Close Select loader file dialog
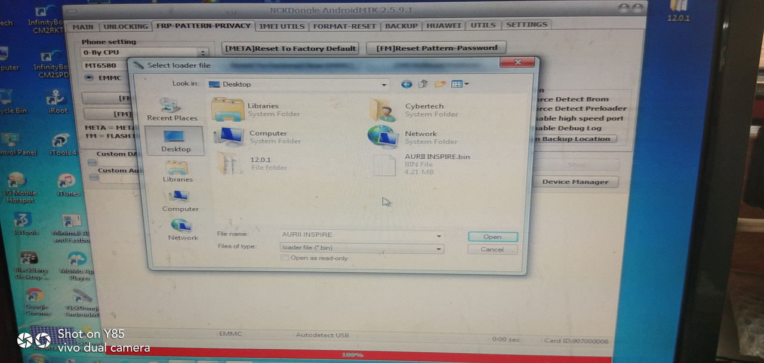This screenshot has height=363, width=764. point(517,63)
